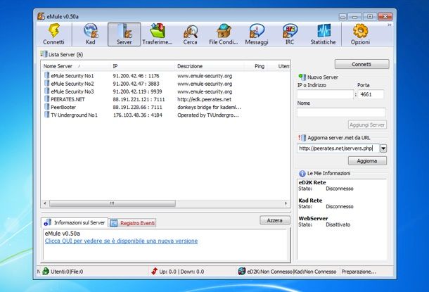This screenshot has height=292, width=429.
Task: Sort list by IP column header
Action: (142, 66)
